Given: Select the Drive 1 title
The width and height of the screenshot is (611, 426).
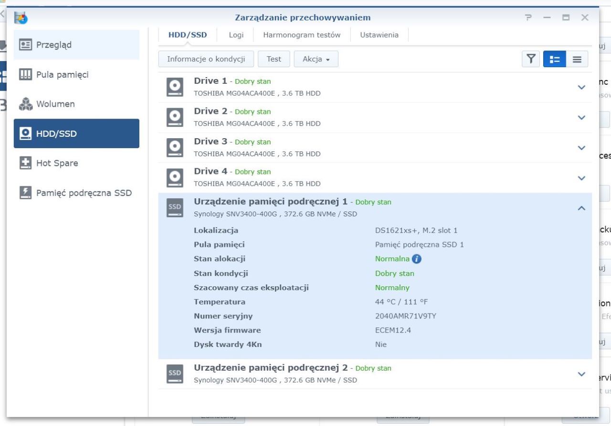Looking at the screenshot, I should pos(211,81).
